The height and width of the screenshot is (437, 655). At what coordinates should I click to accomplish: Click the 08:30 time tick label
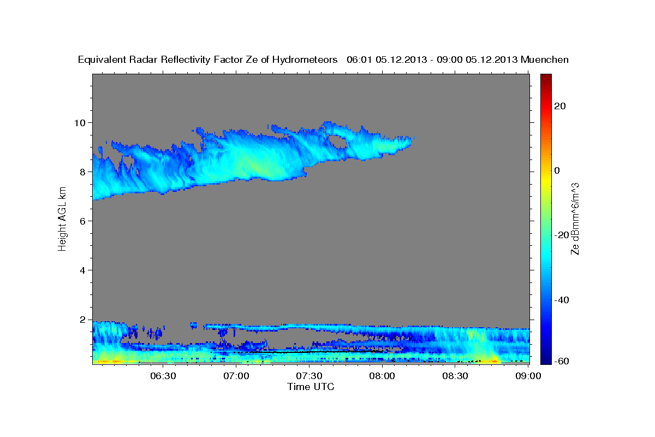pos(455,376)
